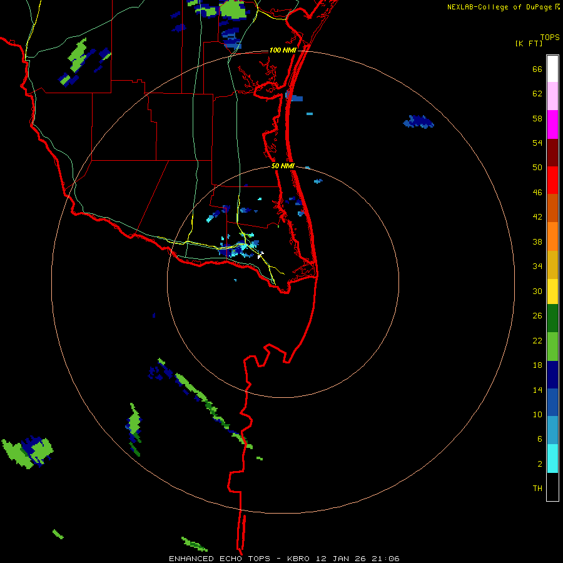This screenshot has width=563, height=563.
Task: Click the black TH swatch in the legend
Action: (552, 487)
